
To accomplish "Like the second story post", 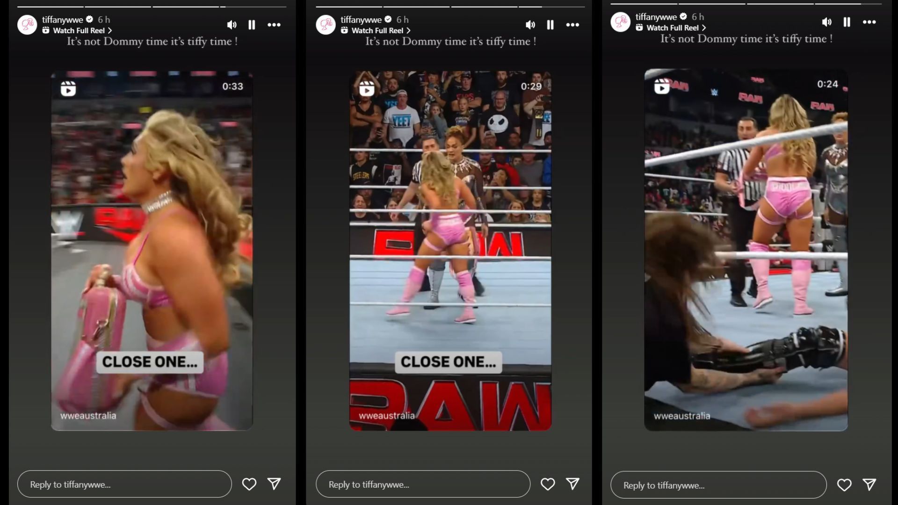I will click(548, 484).
